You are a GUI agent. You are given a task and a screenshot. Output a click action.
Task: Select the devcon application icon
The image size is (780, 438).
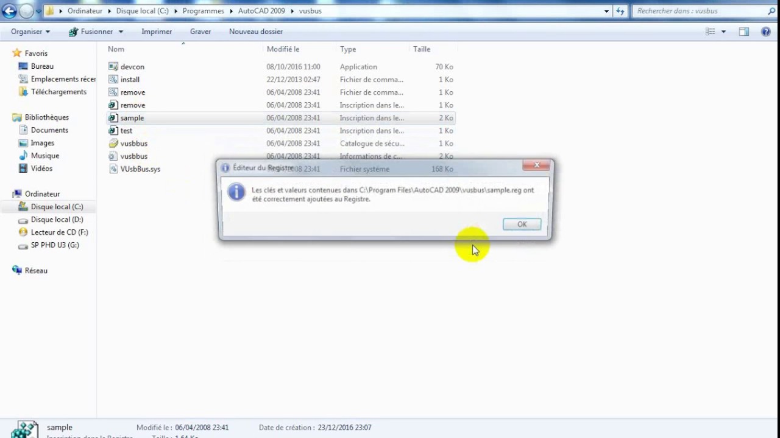113,67
